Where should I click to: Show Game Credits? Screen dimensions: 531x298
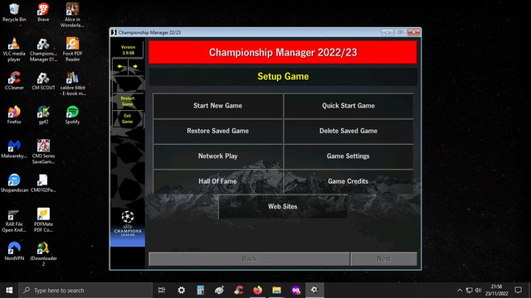[348, 181]
